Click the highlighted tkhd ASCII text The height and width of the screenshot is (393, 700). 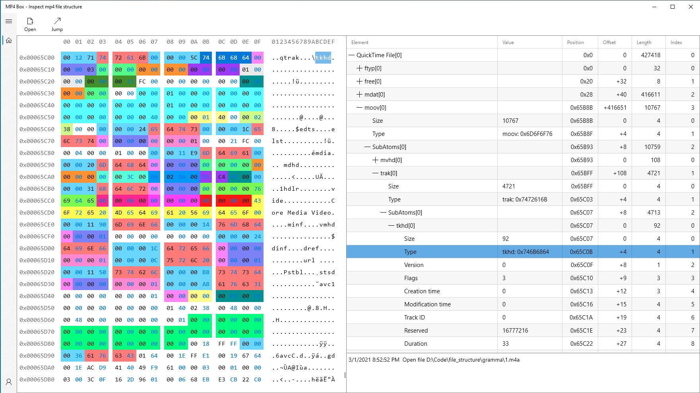(323, 58)
